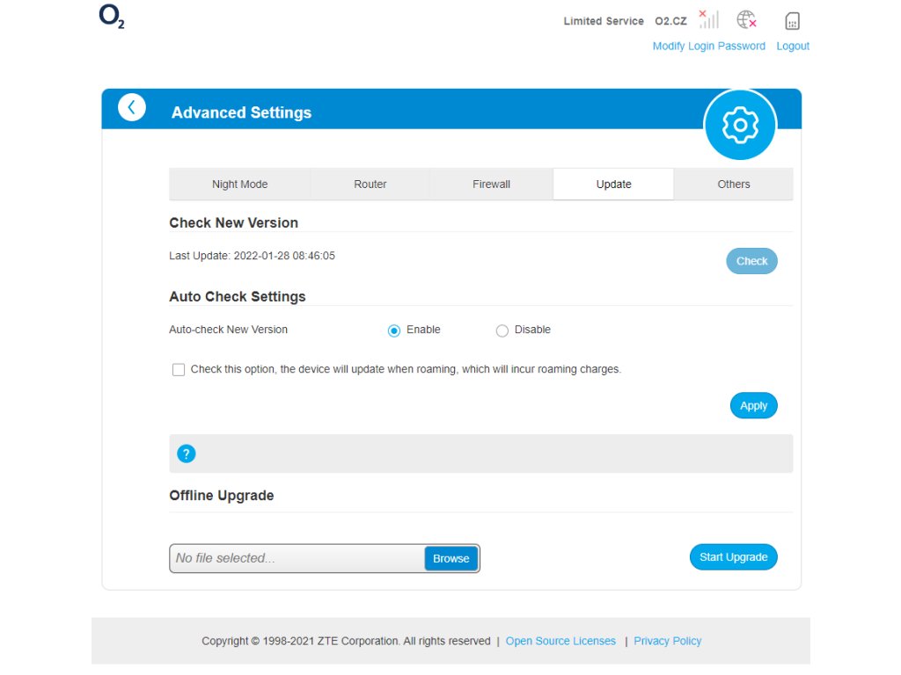
Task: Click the SIM card status icon
Action: click(x=792, y=21)
